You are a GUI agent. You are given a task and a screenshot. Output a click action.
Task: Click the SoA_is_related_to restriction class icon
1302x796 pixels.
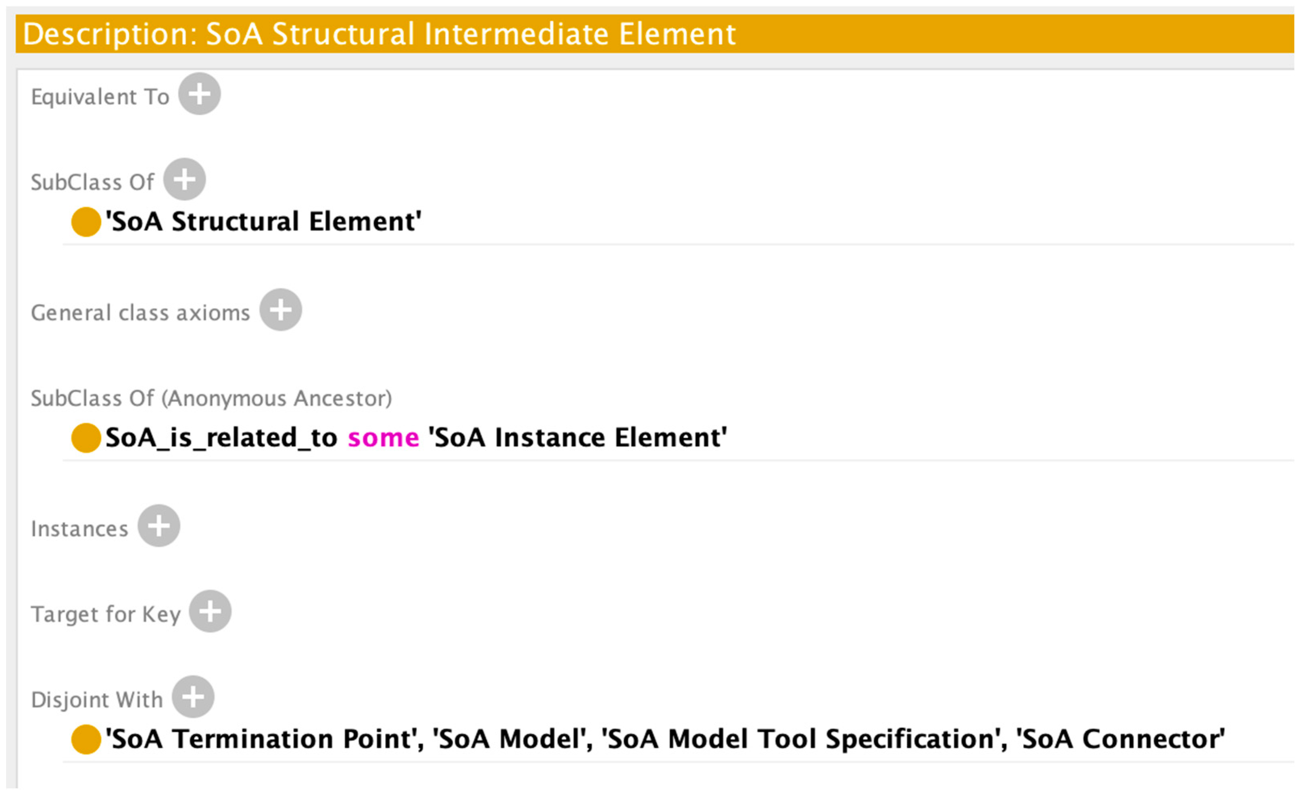(x=86, y=438)
